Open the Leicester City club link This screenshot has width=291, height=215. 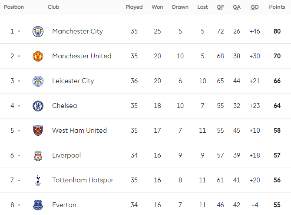click(x=73, y=81)
